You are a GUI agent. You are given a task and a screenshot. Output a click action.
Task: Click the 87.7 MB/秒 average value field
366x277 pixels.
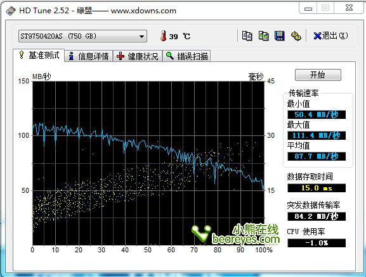click(317, 156)
